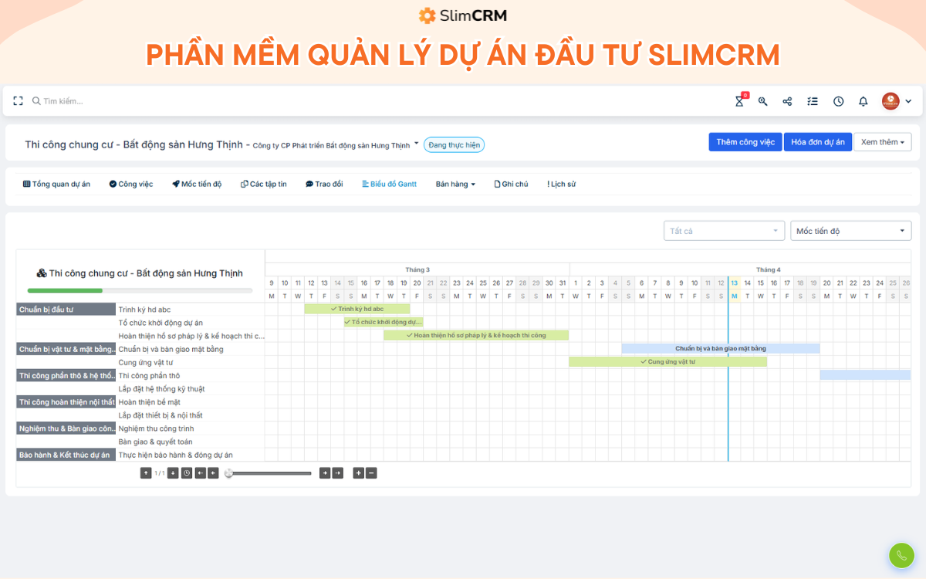Click the Tìm kiếm search field
The height and width of the screenshot is (579, 926).
pos(69,100)
